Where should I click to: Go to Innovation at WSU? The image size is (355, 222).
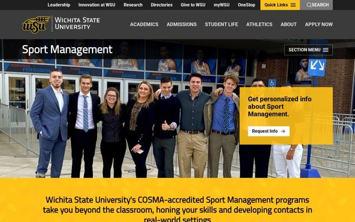(x=97, y=5)
